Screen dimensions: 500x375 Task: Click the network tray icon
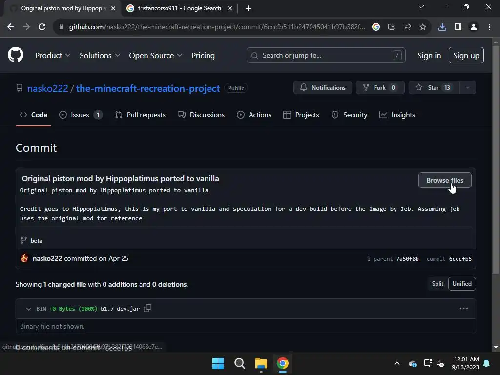coord(428,363)
